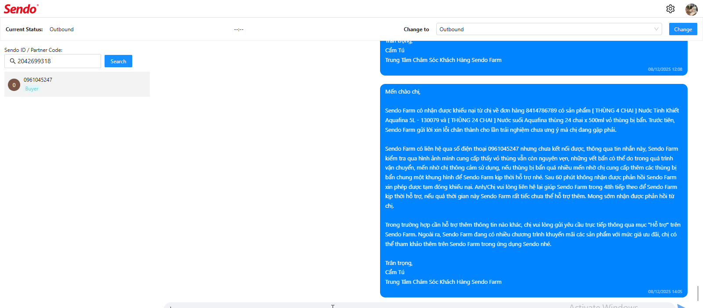Click the message timestamp 08/12/2025 12:08

pyautogui.click(x=665, y=69)
